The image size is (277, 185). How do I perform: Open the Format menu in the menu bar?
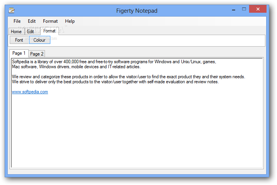tap(50, 21)
